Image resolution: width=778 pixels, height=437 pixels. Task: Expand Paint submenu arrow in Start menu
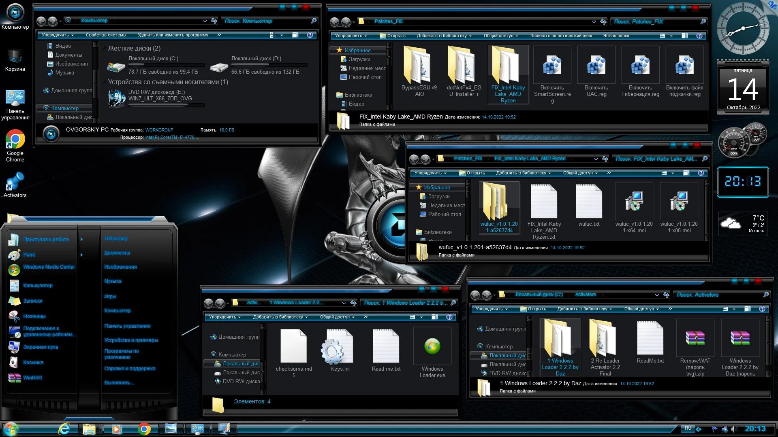pos(81,255)
